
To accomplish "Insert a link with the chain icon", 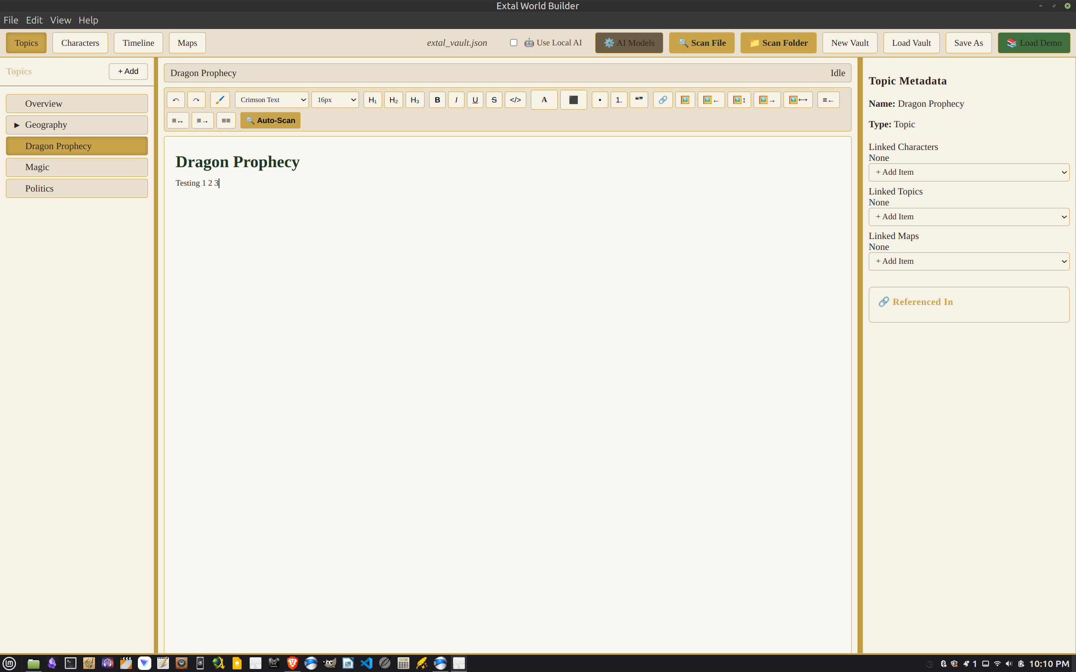I will pos(662,100).
